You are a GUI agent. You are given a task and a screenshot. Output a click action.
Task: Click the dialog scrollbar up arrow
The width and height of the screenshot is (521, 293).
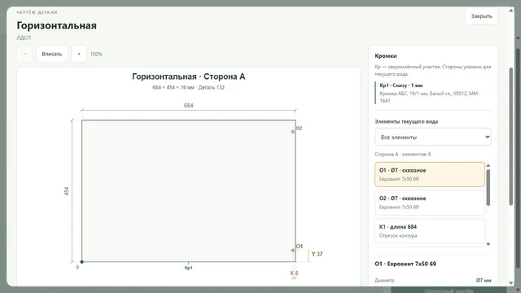pyautogui.click(x=510, y=11)
